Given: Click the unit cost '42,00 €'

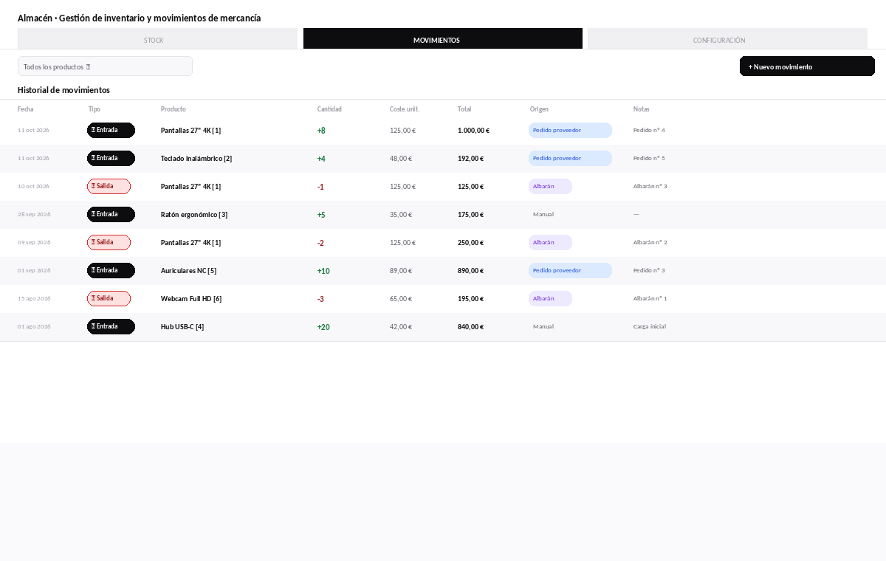Looking at the screenshot, I should tap(401, 327).
